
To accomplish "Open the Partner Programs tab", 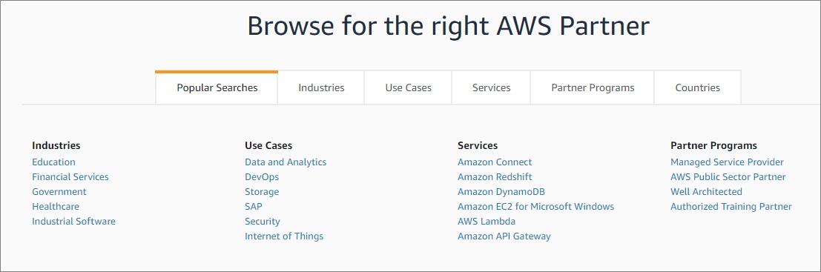I will click(x=593, y=88).
